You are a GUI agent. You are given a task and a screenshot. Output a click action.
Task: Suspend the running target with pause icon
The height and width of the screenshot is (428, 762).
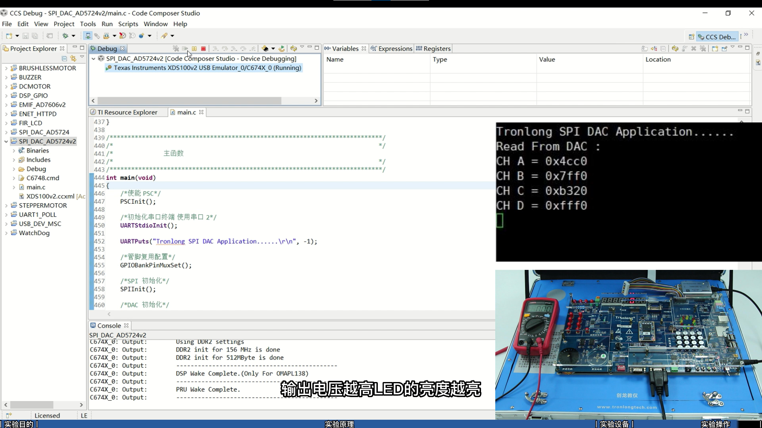click(194, 48)
